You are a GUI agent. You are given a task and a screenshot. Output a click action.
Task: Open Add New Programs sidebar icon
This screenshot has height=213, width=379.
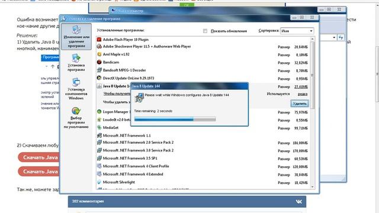pyautogui.click(x=76, y=58)
